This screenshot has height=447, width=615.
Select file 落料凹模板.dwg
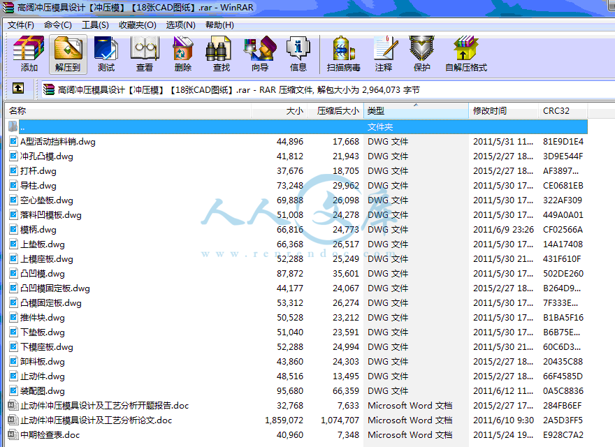pyautogui.click(x=51, y=215)
